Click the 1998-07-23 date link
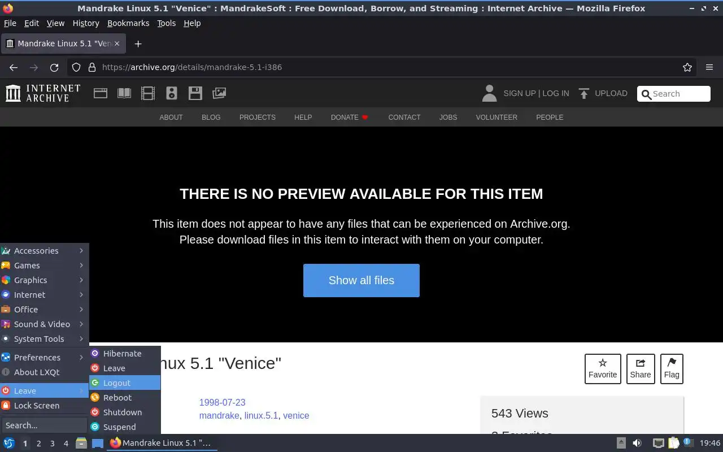Viewport: 723px width, 452px height. coord(222,403)
